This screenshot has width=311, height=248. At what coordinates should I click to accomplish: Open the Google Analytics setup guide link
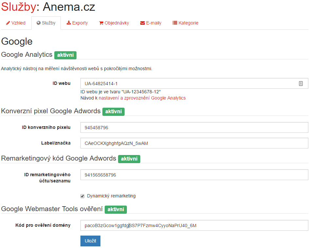[142, 98]
